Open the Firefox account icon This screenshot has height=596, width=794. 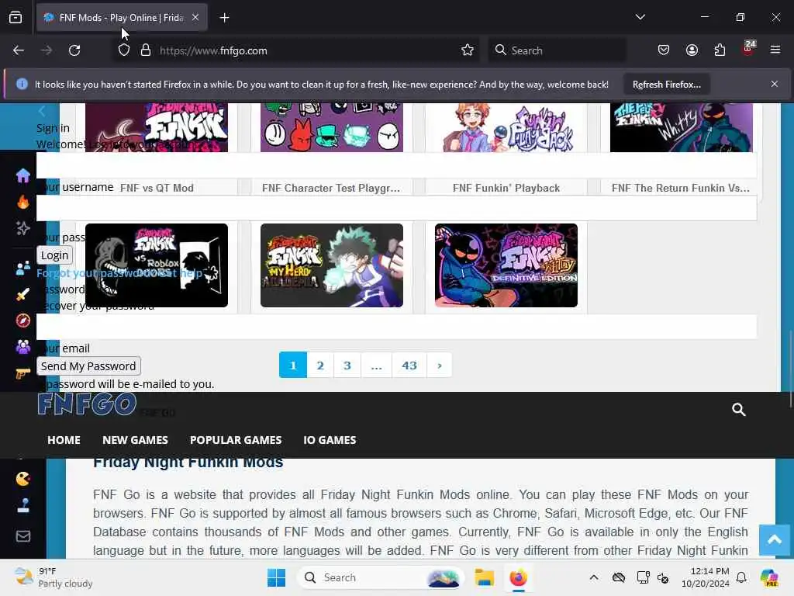(692, 50)
